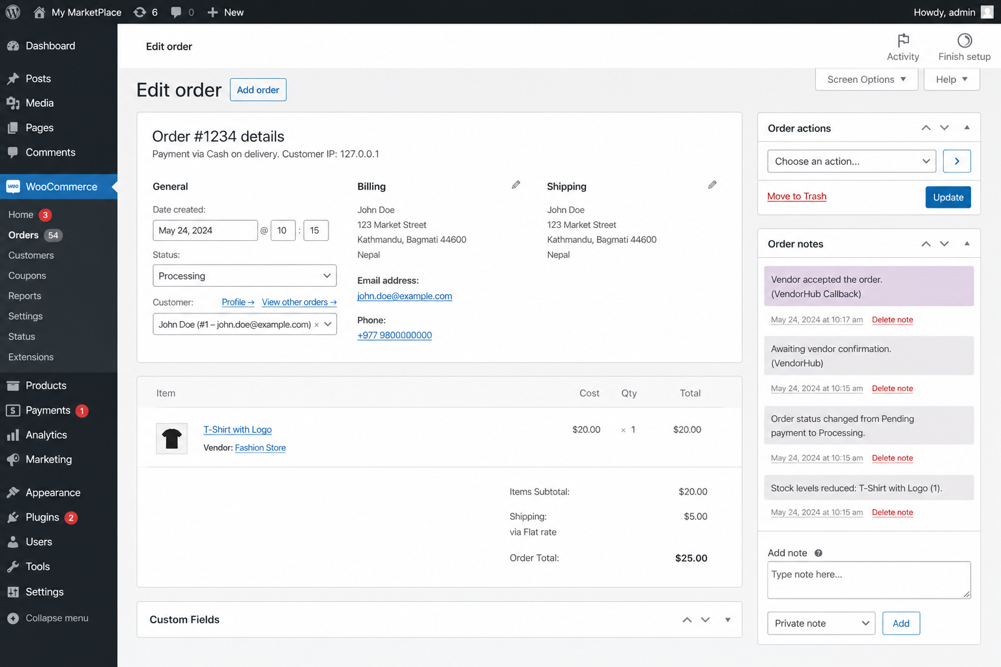This screenshot has height=667, width=1001.
Task: Open the admin user avatar
Action: [987, 12]
